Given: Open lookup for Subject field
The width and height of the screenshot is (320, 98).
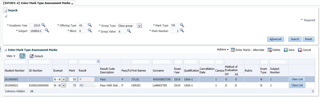Looking at the screenshot, I should tap(47, 31).
